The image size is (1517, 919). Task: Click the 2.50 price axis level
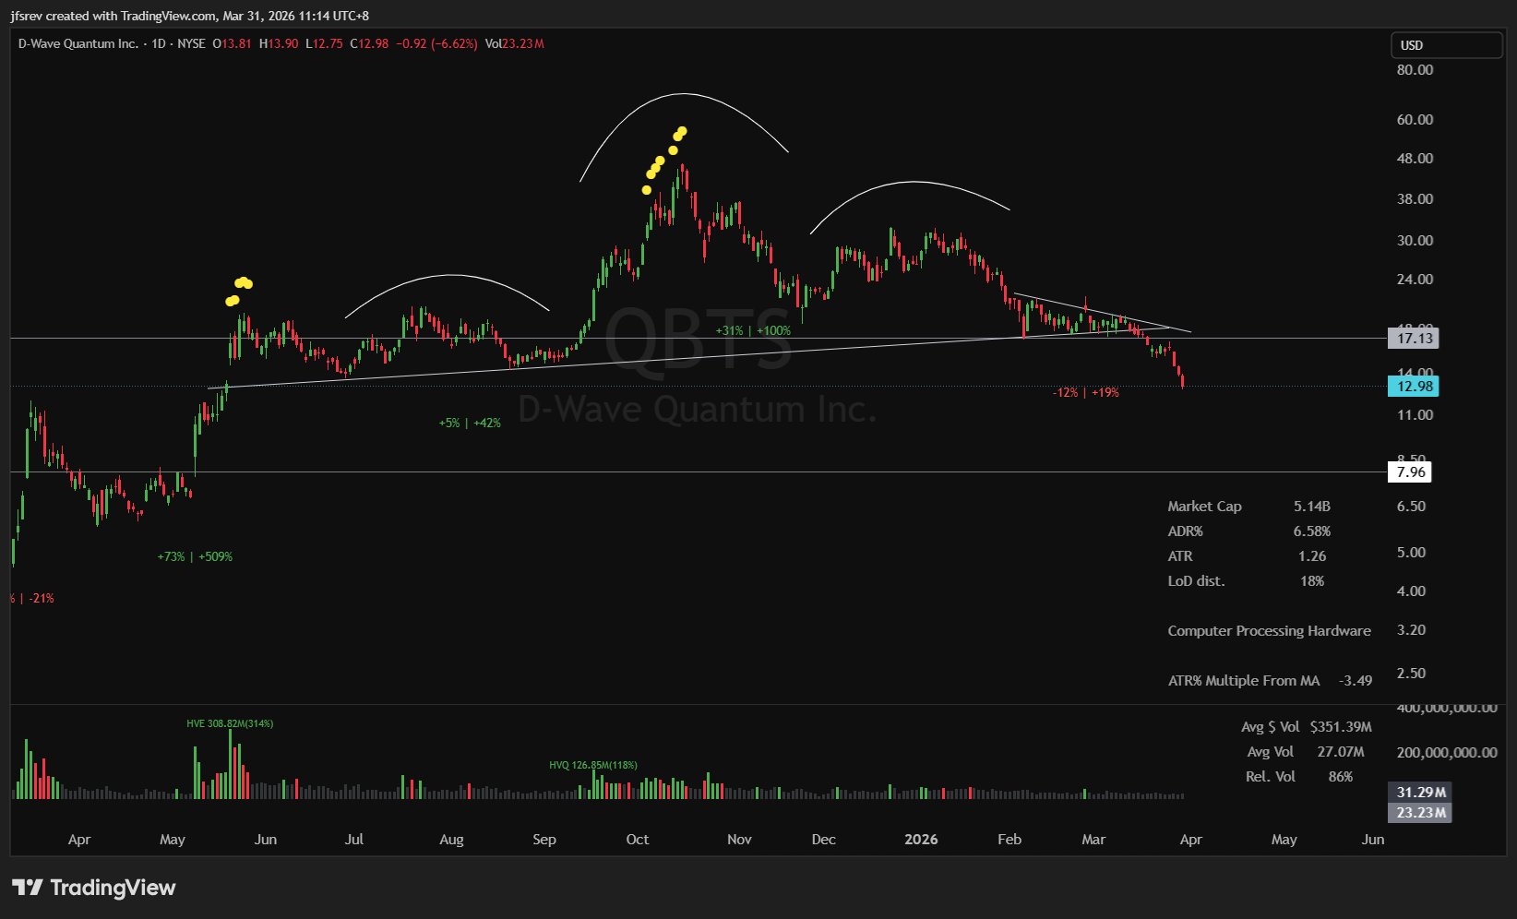1411,674
